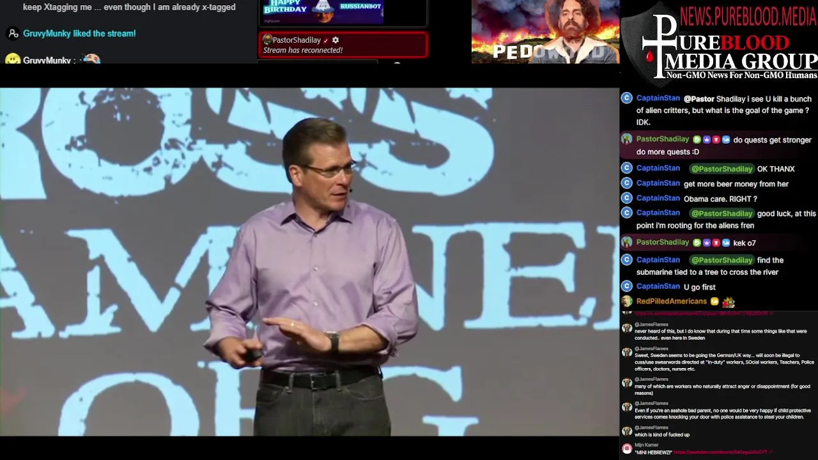
Task: Click PastorShadilay avatar on 'kek o7' message
Action: (627, 242)
